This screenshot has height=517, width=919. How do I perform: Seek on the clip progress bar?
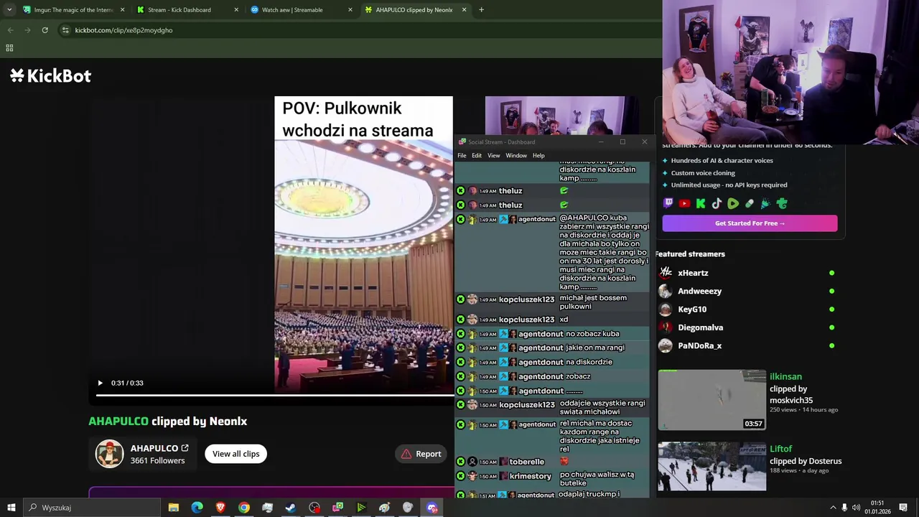tap(275, 394)
